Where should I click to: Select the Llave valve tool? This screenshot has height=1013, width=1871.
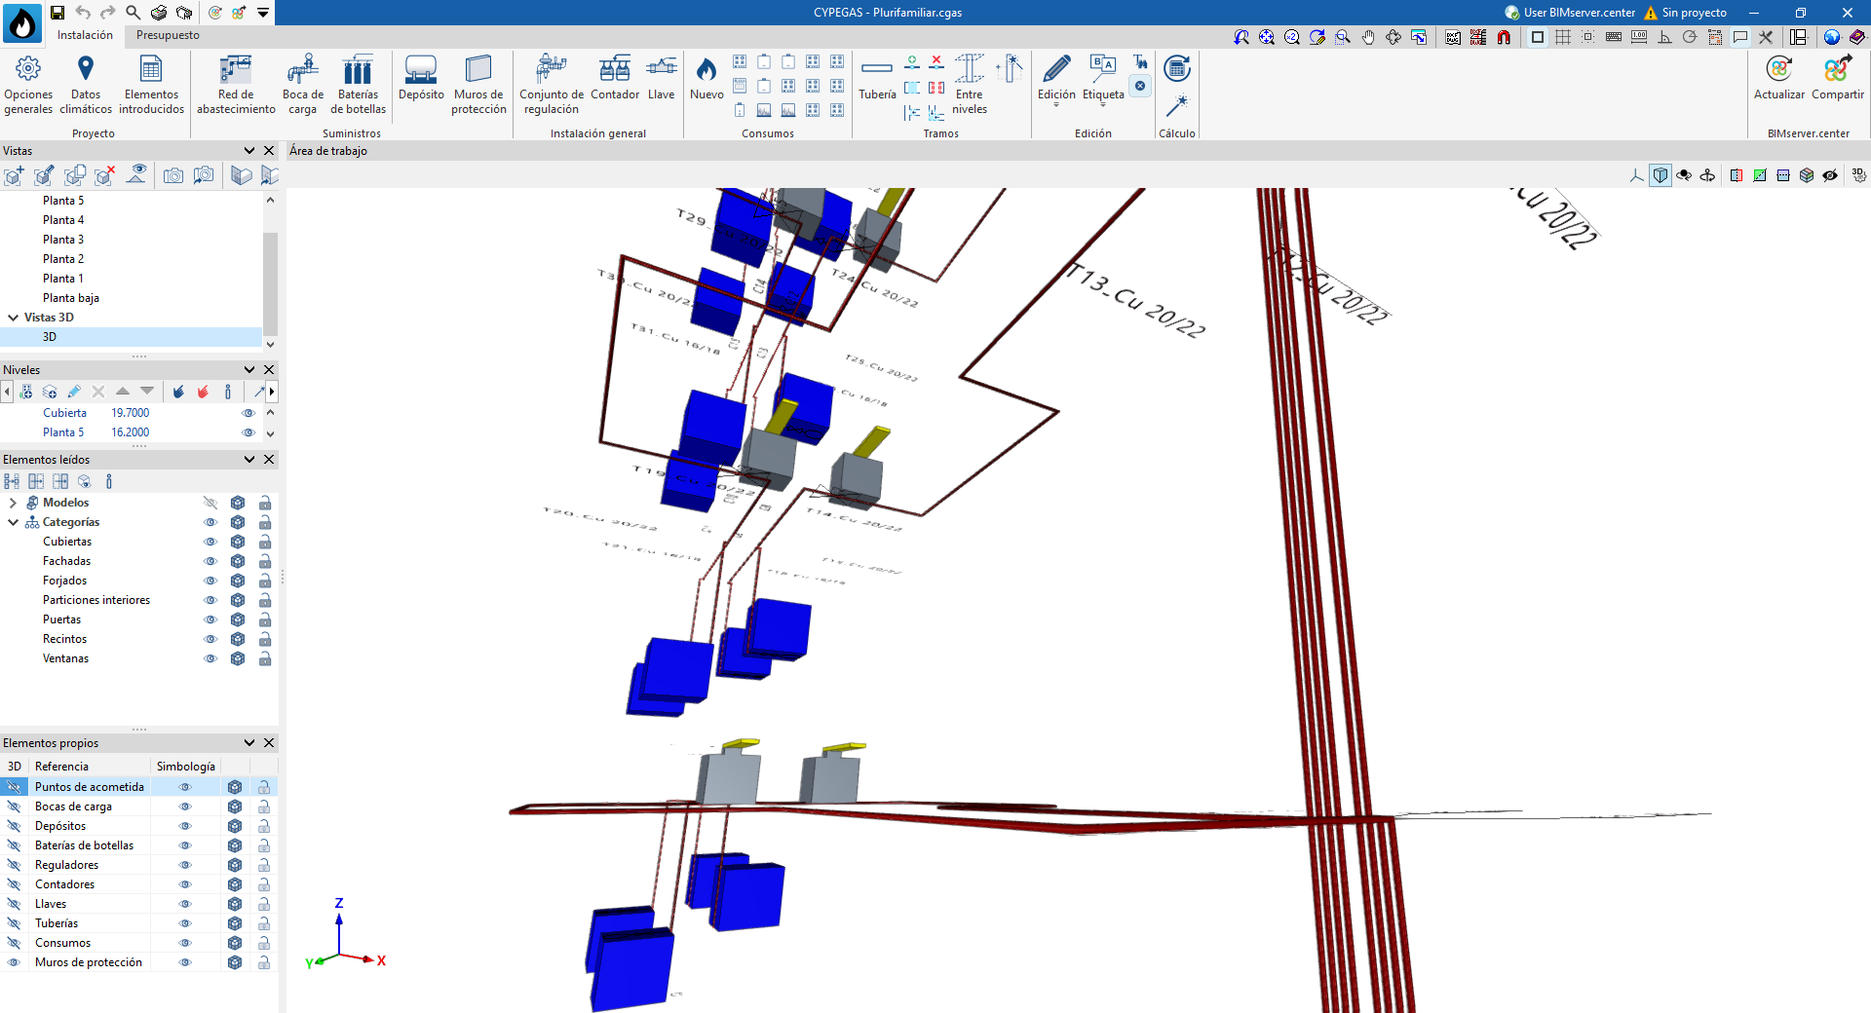[x=662, y=78]
